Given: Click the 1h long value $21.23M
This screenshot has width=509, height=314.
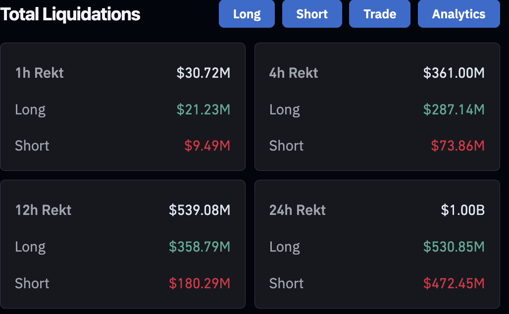Looking at the screenshot, I should (203, 109).
